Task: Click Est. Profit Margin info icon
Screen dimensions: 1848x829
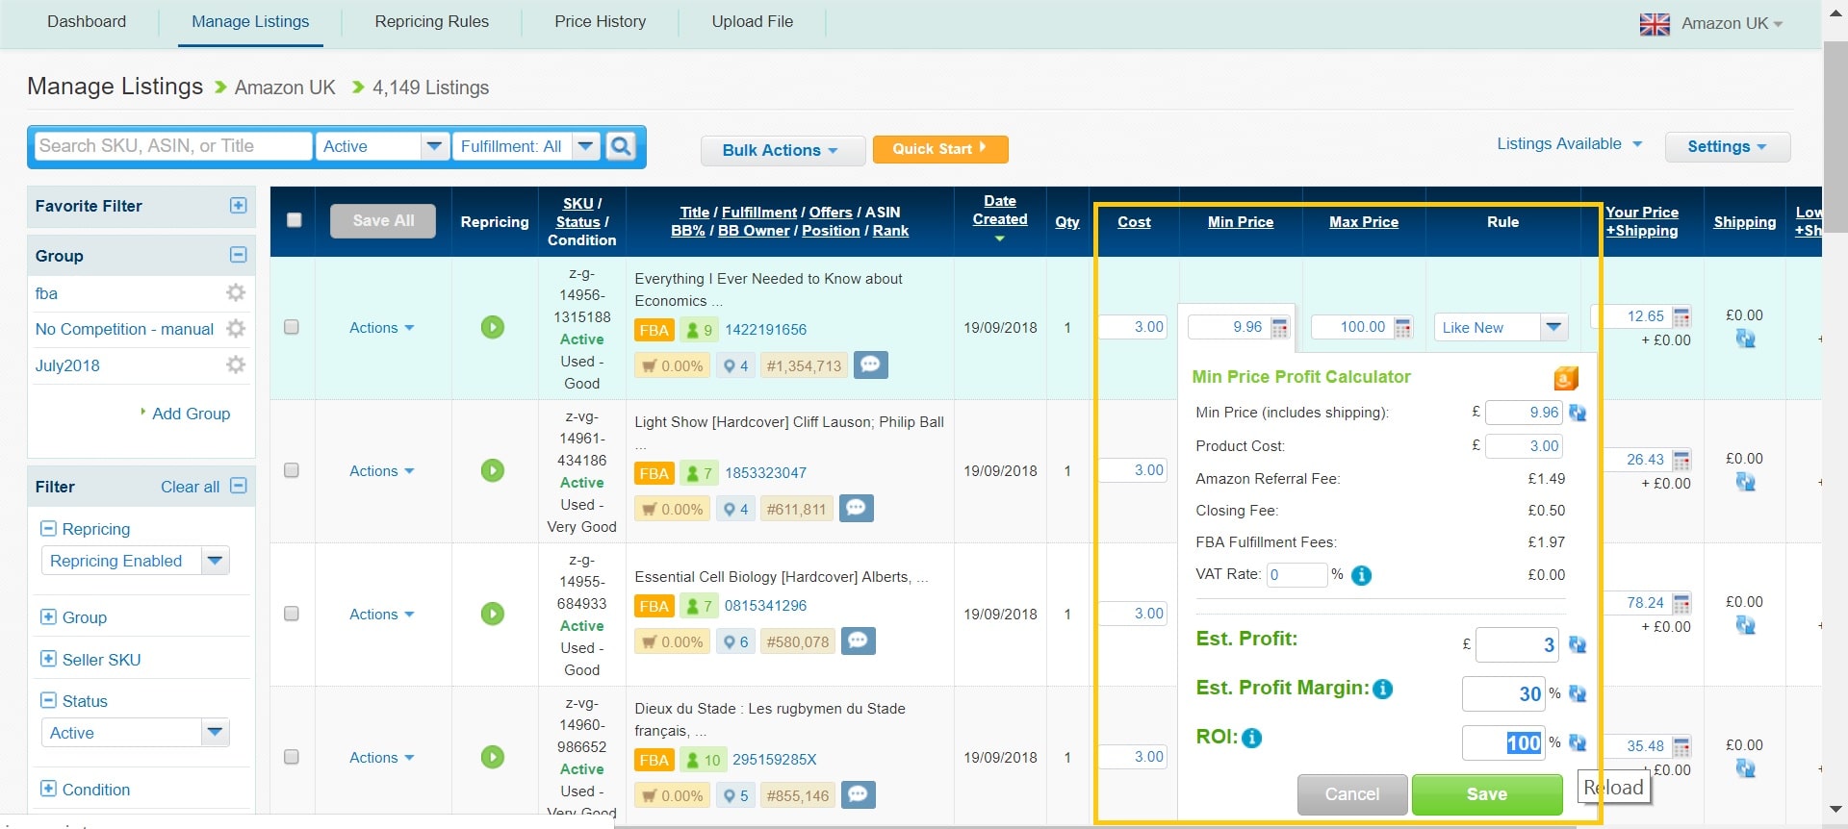Action: coord(1383,689)
